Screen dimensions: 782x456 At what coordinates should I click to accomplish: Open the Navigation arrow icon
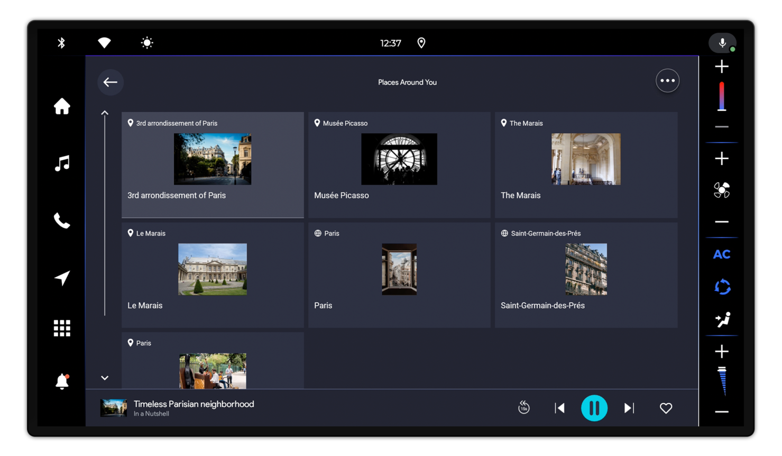pyautogui.click(x=62, y=278)
